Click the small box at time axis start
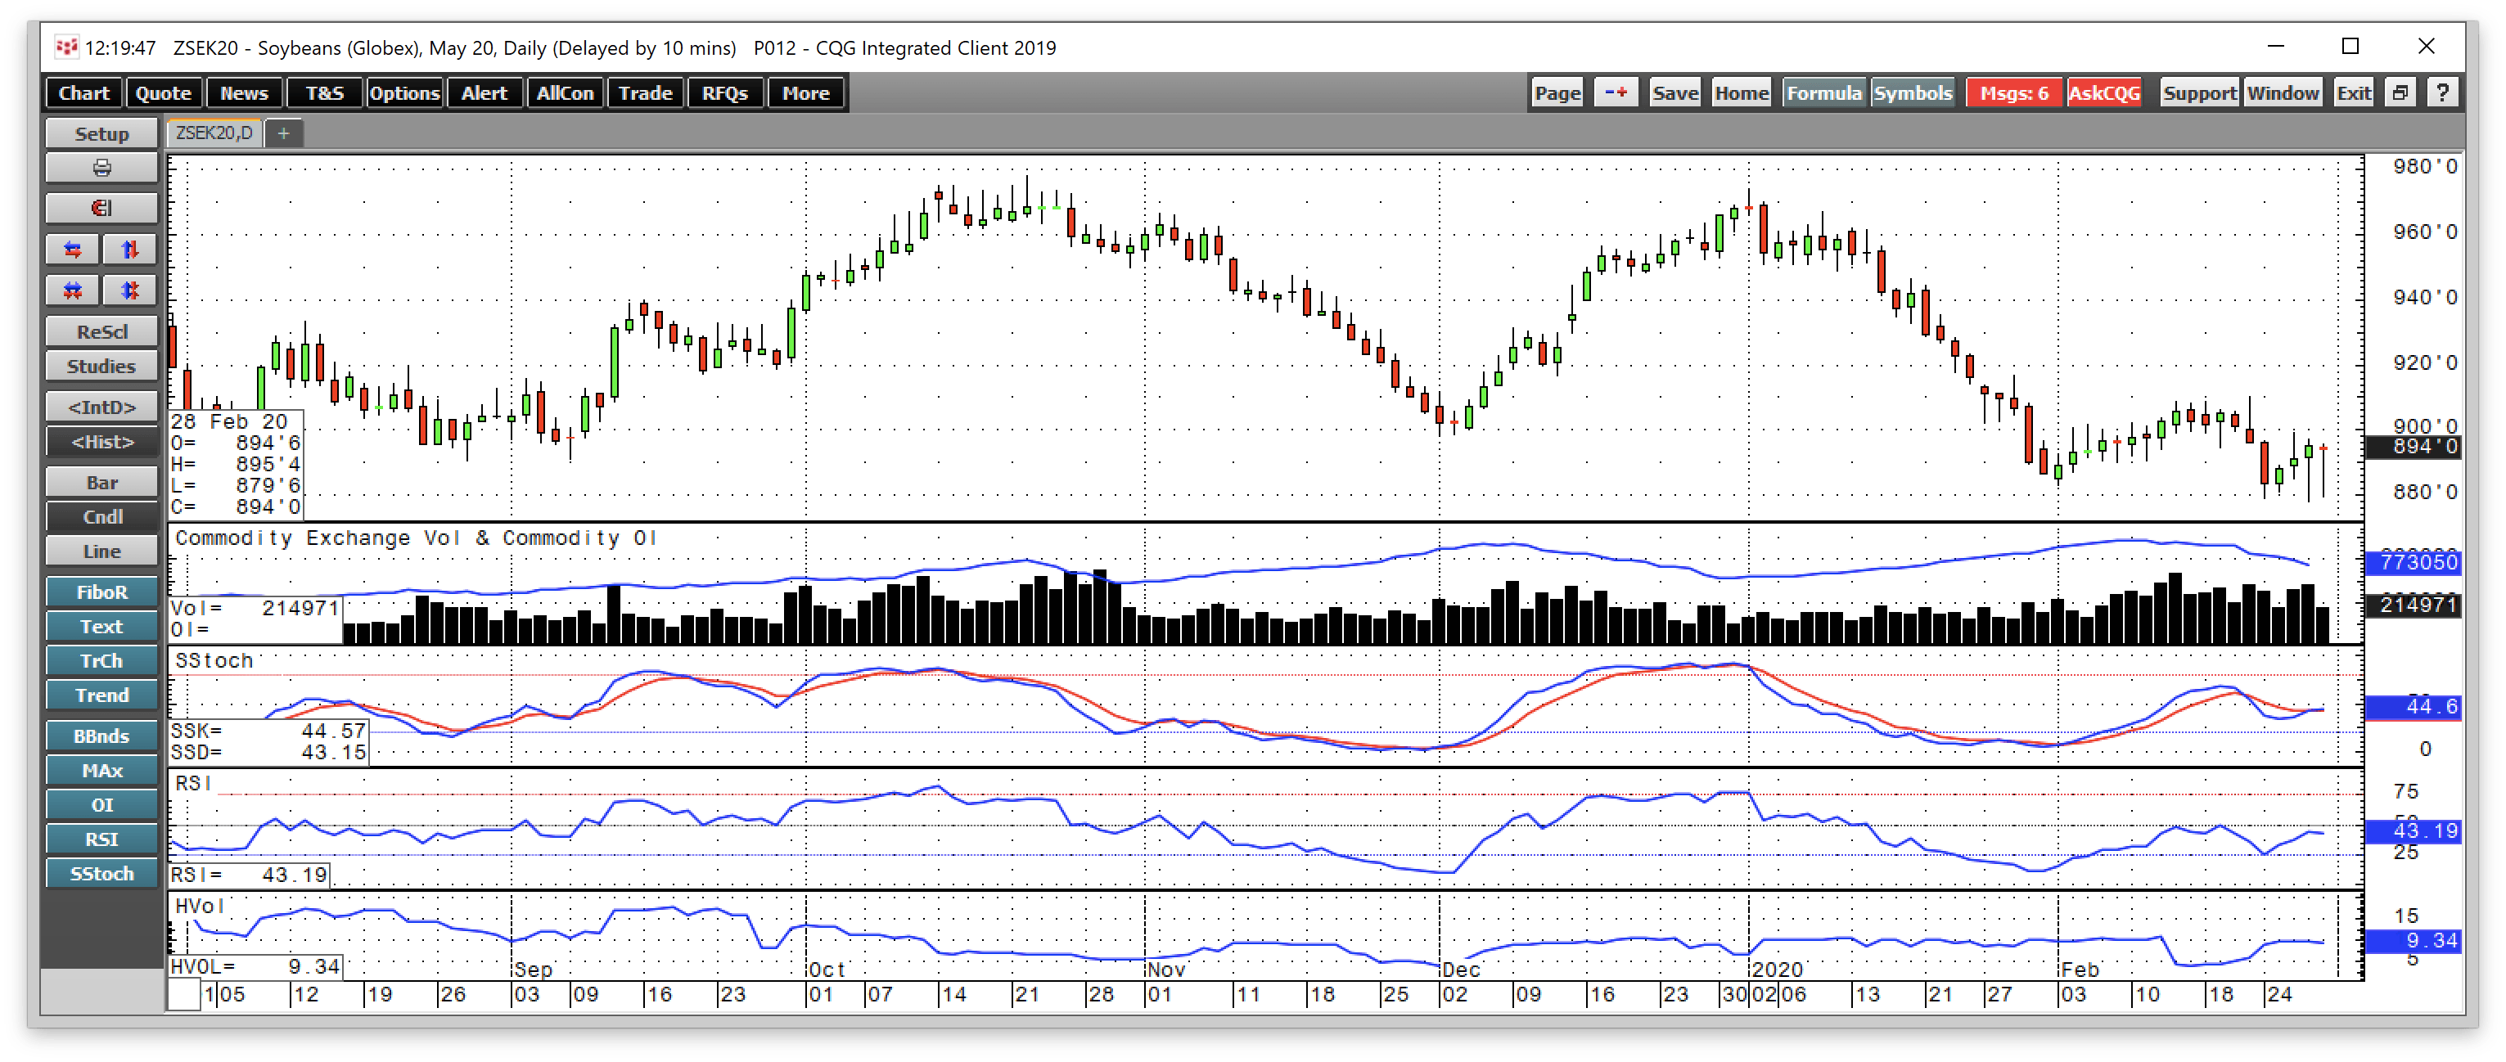 [184, 995]
